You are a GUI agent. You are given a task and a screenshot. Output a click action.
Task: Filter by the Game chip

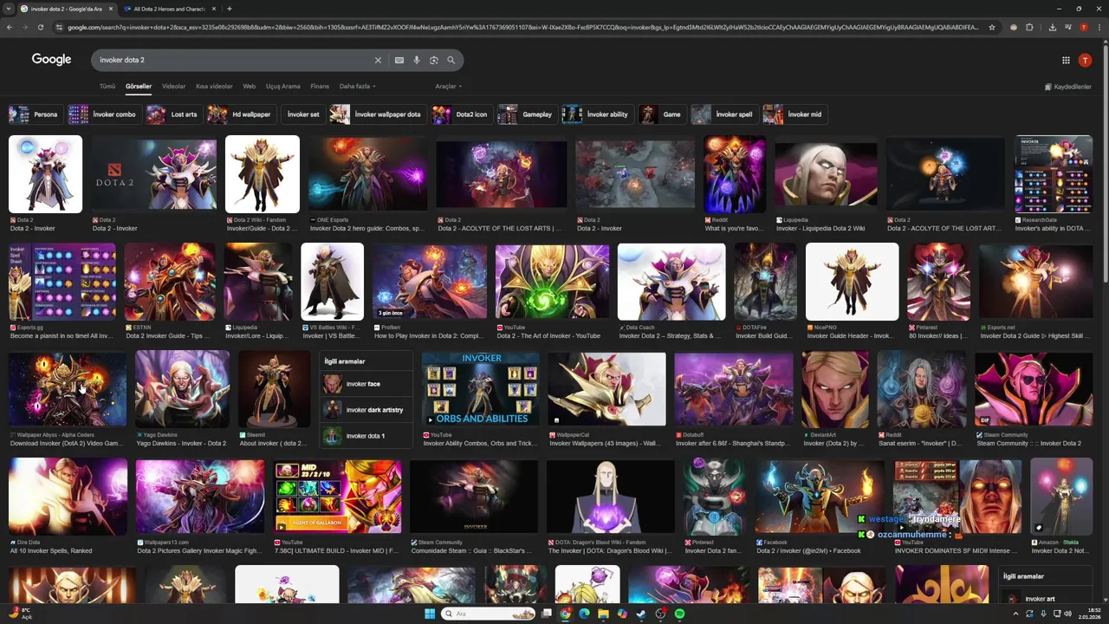pos(662,114)
